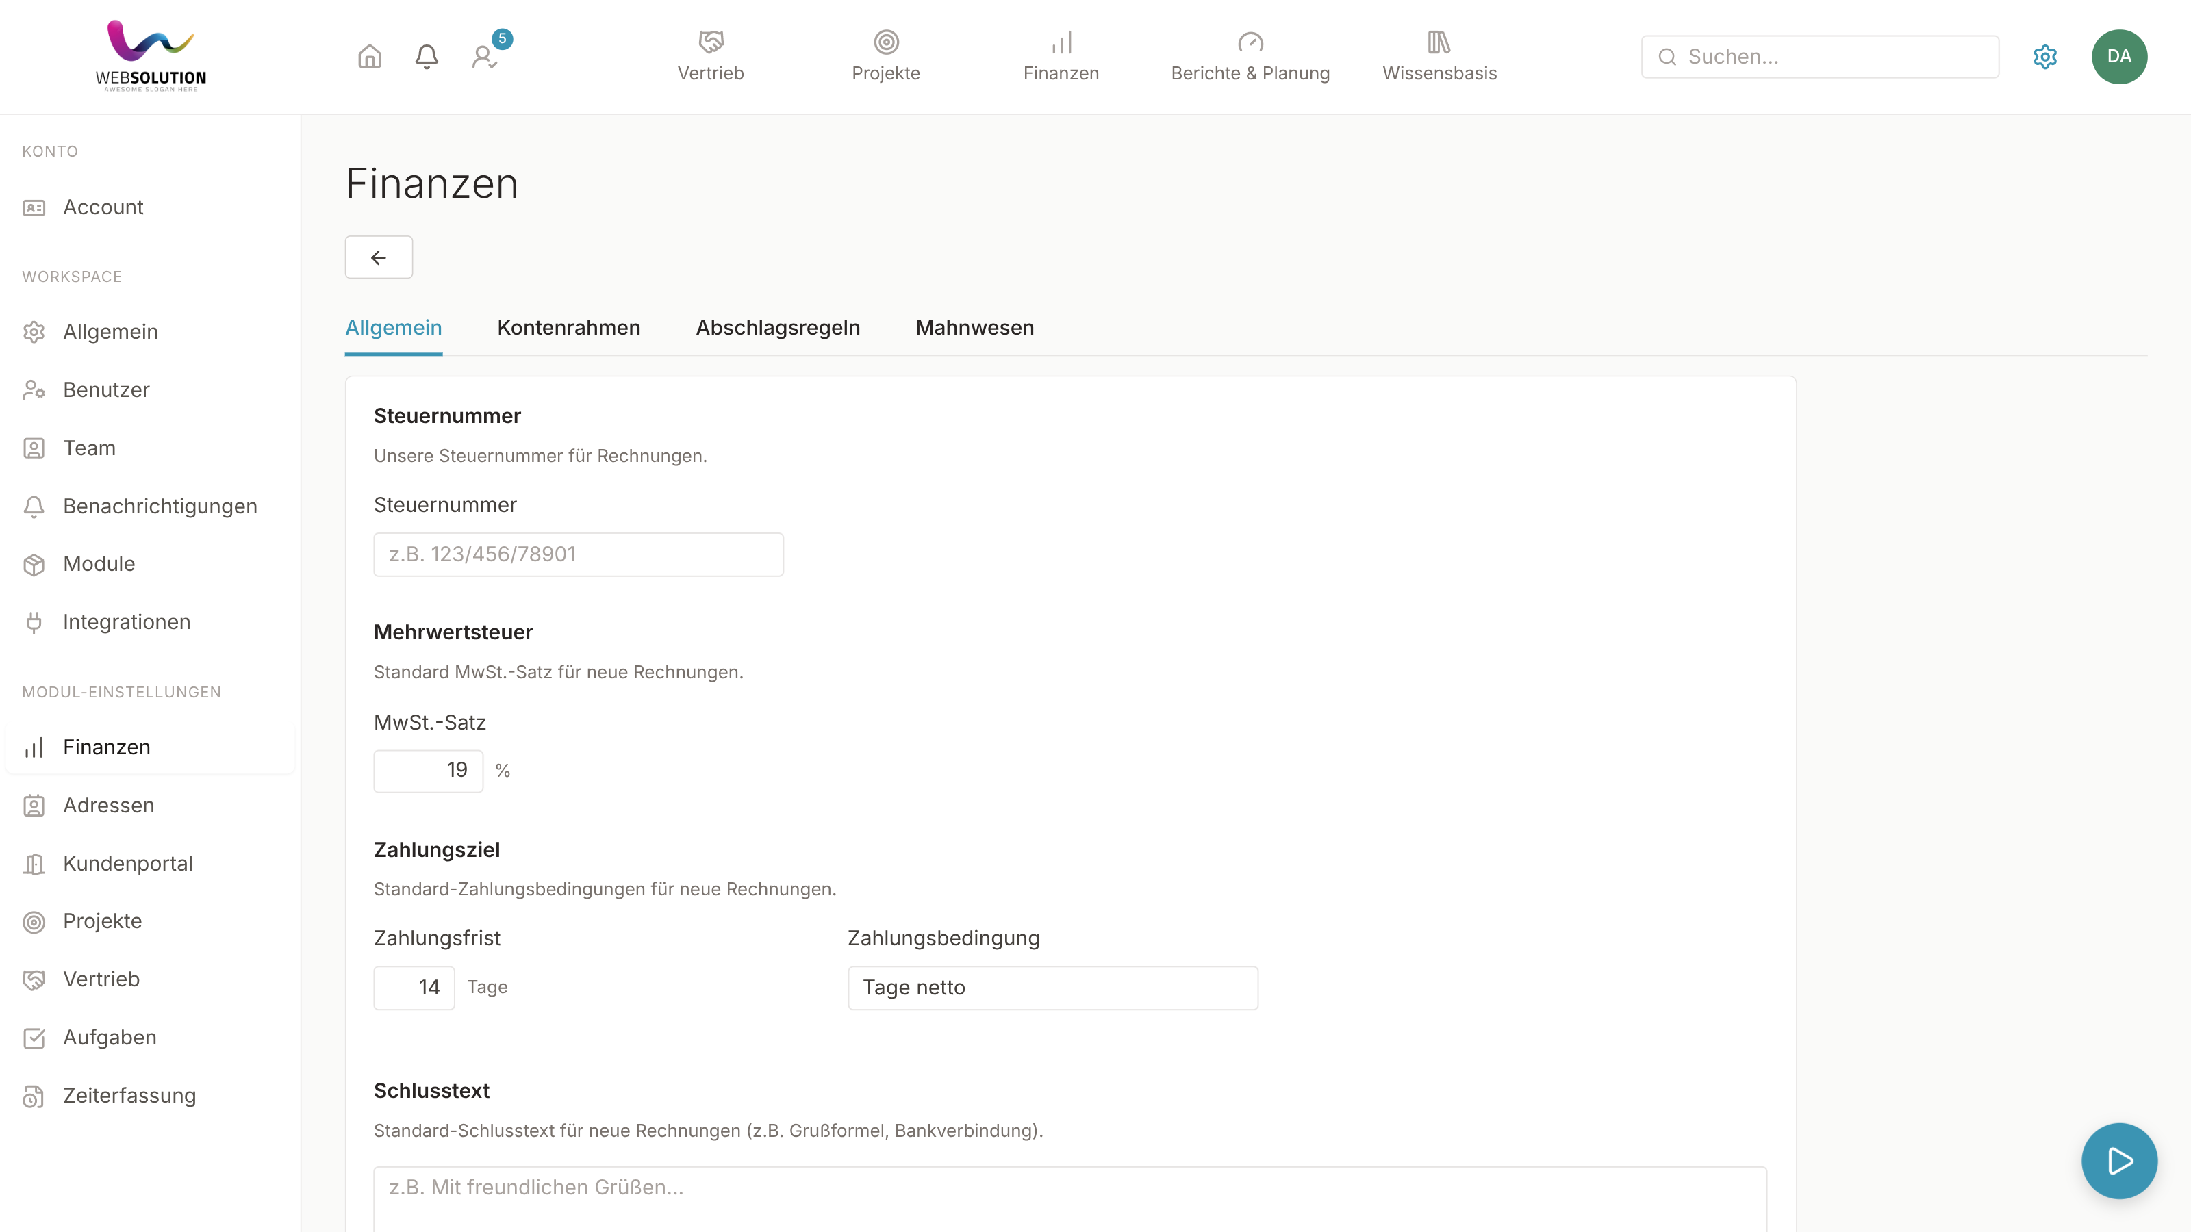The width and height of the screenshot is (2191, 1232).
Task: Click the Steuernummer input field
Action: [579, 554]
